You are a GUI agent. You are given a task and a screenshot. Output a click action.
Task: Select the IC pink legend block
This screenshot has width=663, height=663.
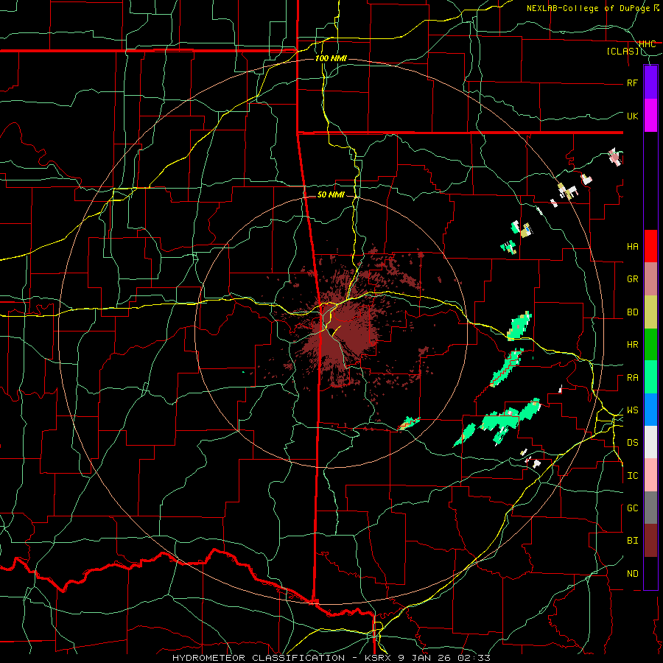(650, 475)
